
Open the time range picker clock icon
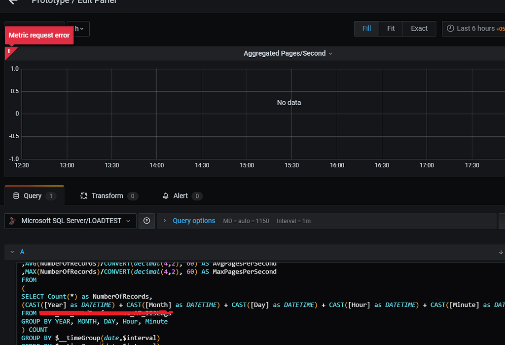450,28
